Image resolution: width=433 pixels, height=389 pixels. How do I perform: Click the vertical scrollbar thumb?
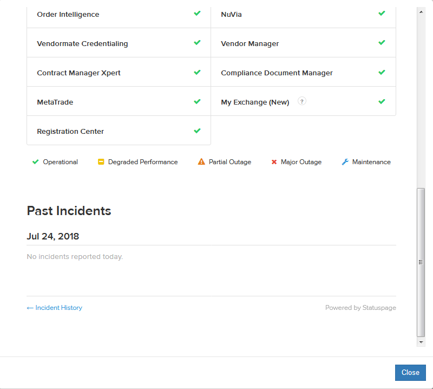(x=421, y=262)
